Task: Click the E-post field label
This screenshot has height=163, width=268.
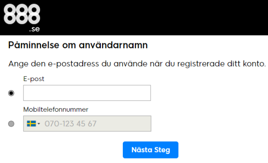Action: [34, 79]
